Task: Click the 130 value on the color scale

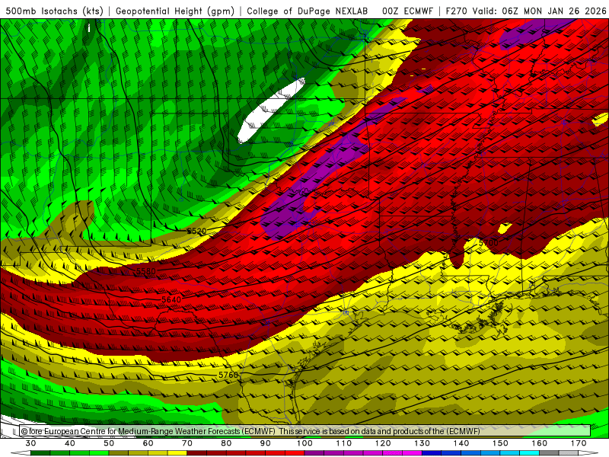Action: (422, 443)
